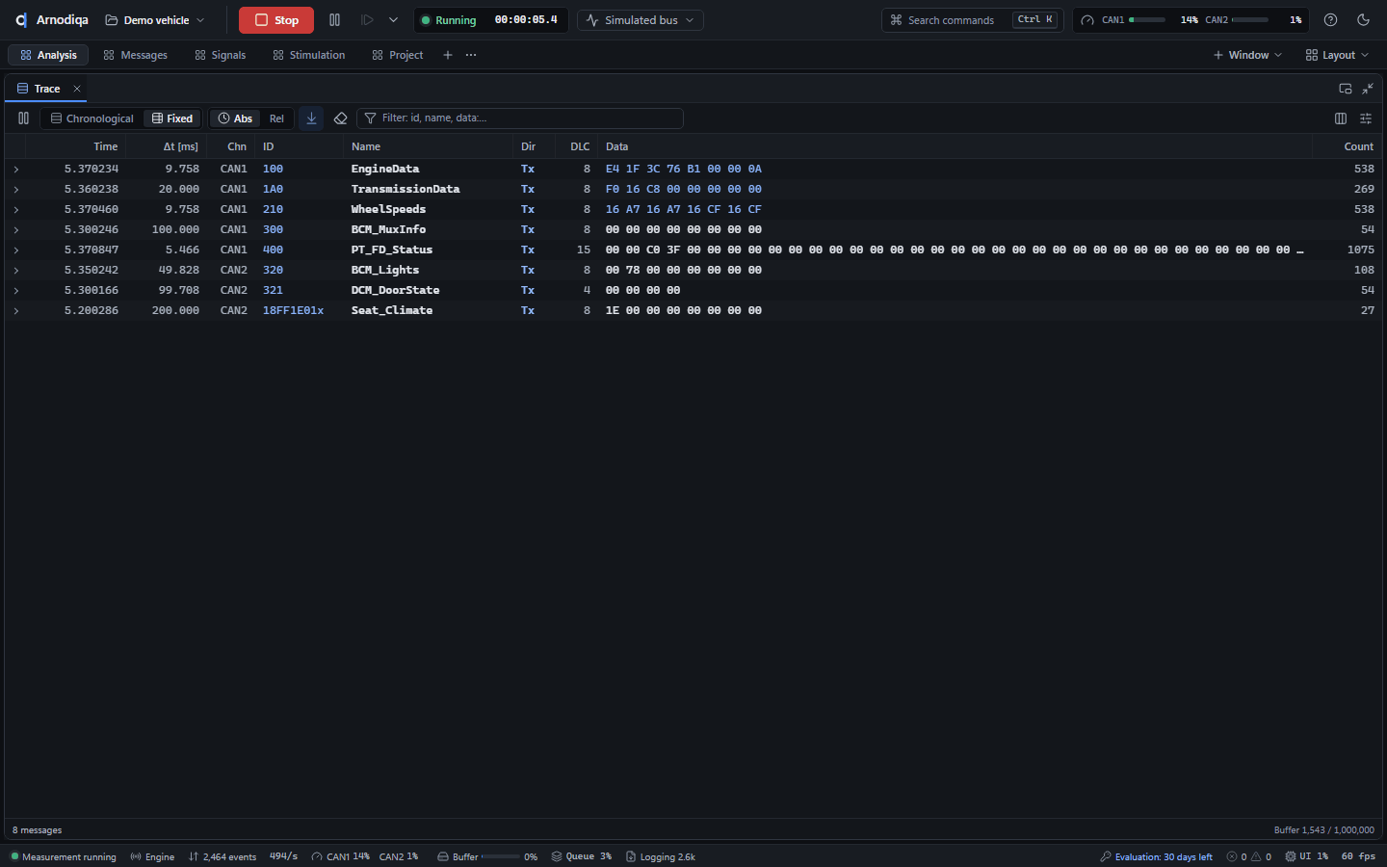This screenshot has height=867, width=1387.
Task: Switch to the Signals tab
Action: coord(221,55)
